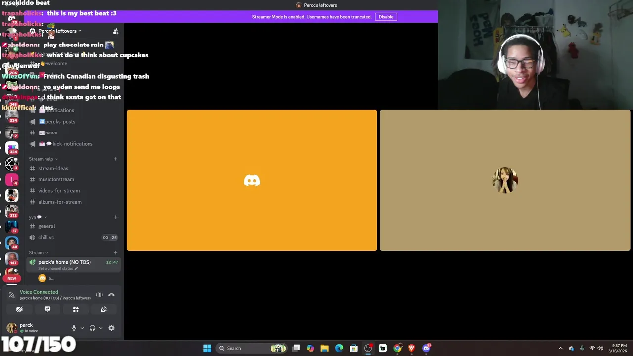Edit the Set a channel status field
Viewport: 633px width, 356px height.
tap(58, 268)
